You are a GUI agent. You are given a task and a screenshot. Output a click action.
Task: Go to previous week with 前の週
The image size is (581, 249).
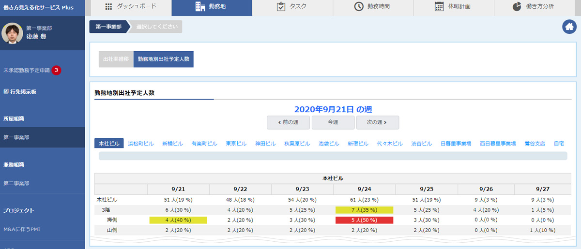click(288, 122)
